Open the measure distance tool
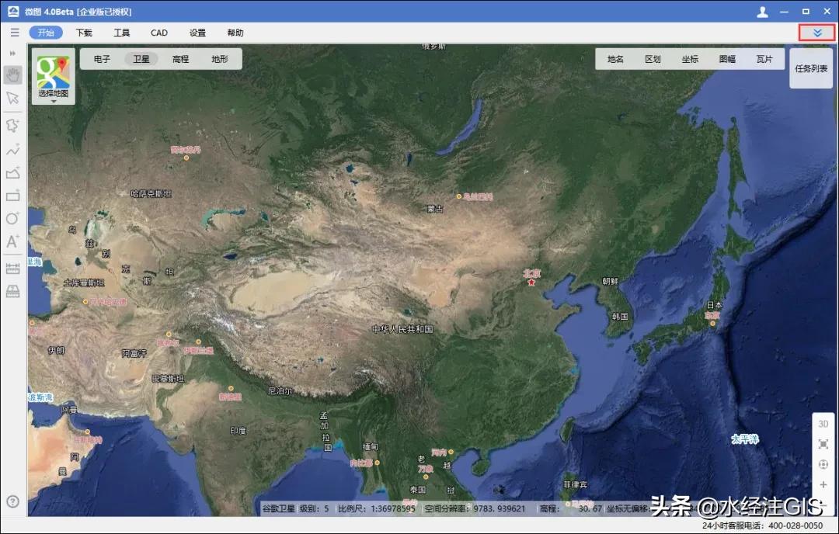The width and height of the screenshot is (839, 534). coord(12,267)
